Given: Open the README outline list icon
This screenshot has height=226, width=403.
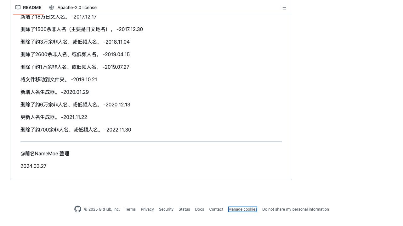Looking at the screenshot, I should [x=284, y=8].
